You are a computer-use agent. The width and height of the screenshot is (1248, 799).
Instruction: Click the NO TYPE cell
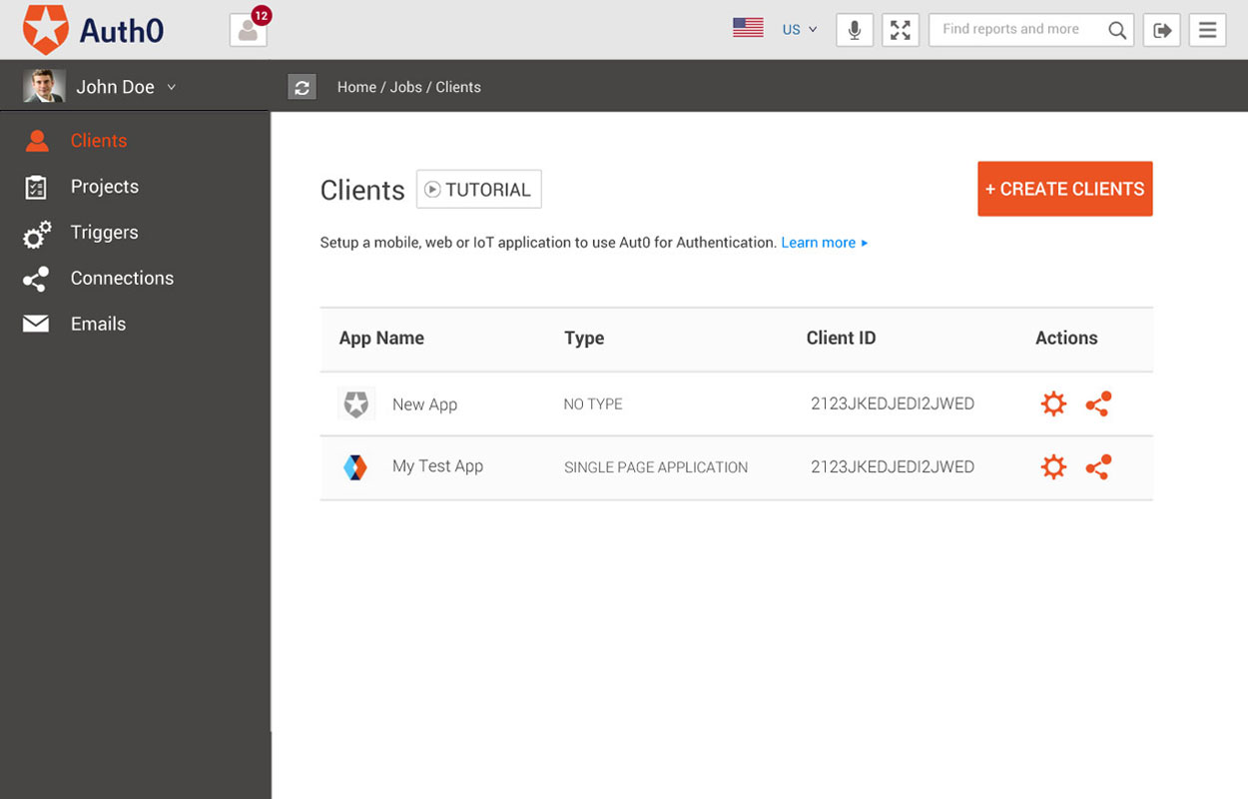click(593, 404)
